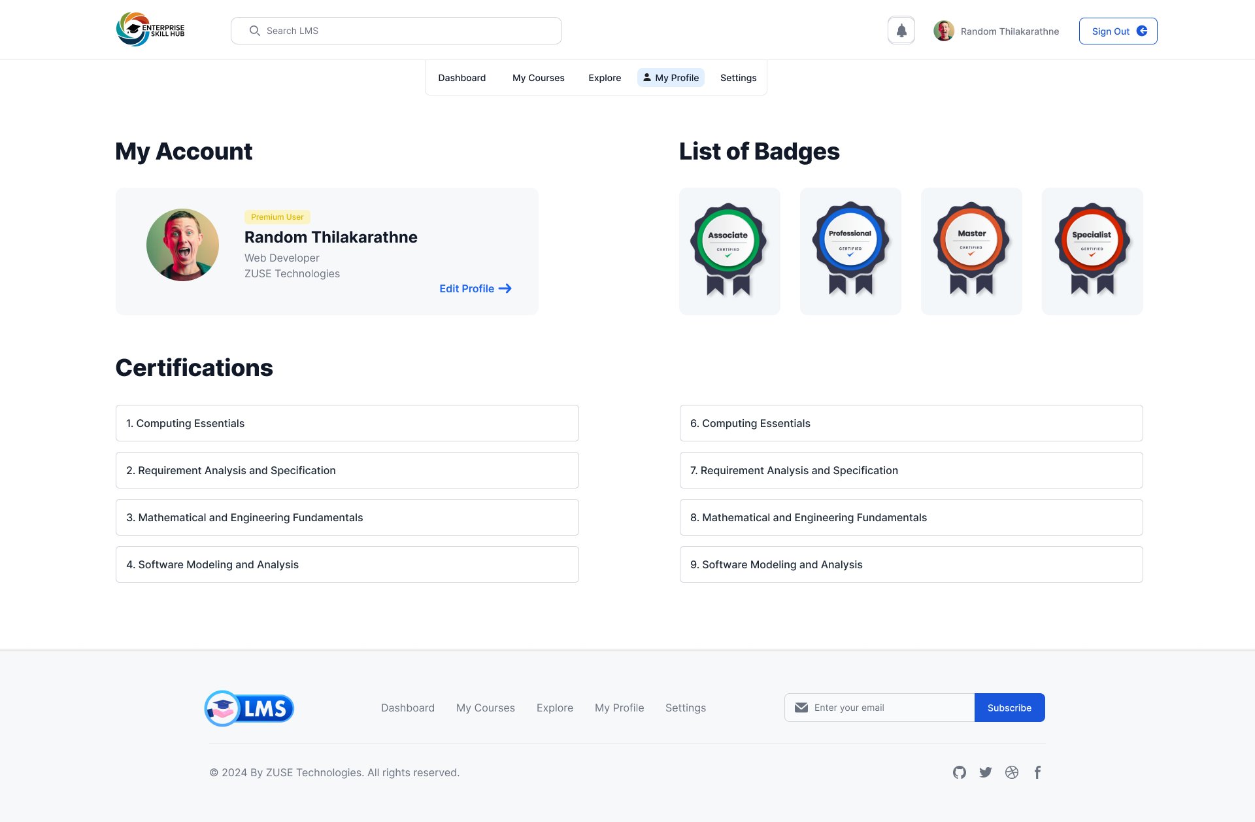Open certification 1. Computing Essentials
The image size is (1255, 822).
tap(347, 423)
